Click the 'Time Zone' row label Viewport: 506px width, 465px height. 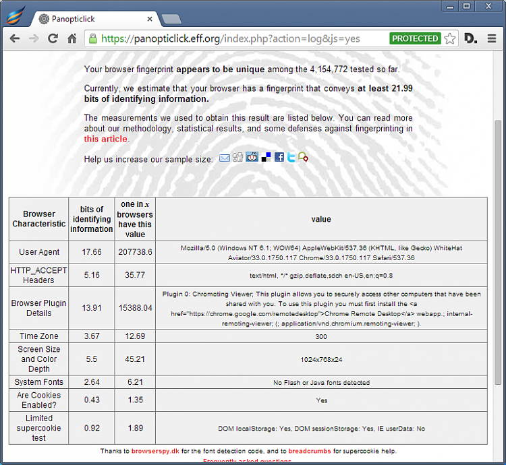click(39, 336)
